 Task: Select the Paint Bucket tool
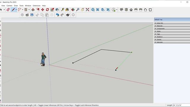pyautogui.click(x=67, y=10)
